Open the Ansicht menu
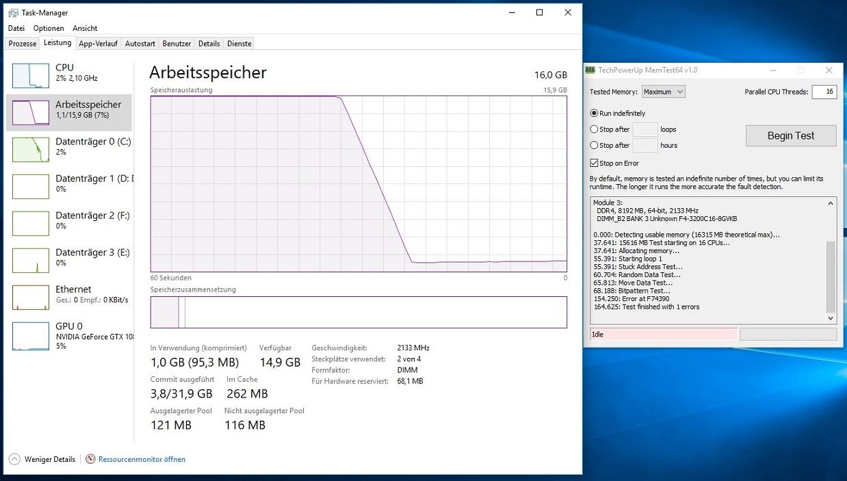This screenshot has height=481, width=847. tap(85, 28)
